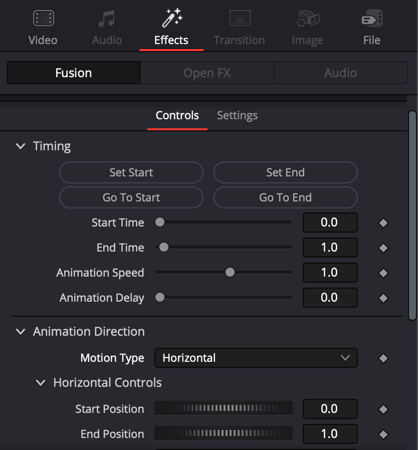Click the Animation Speed slider handle
Image resolution: width=418 pixels, height=450 pixels.
[230, 272]
